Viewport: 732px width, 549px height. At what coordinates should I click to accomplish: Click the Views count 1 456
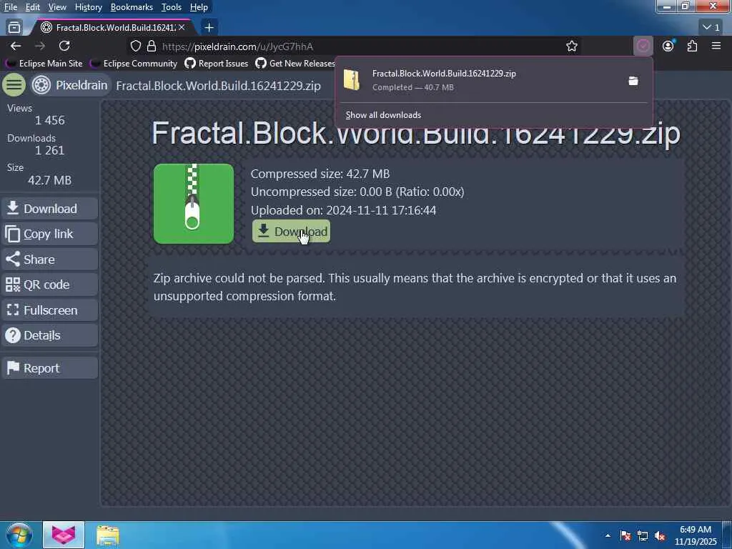point(49,120)
